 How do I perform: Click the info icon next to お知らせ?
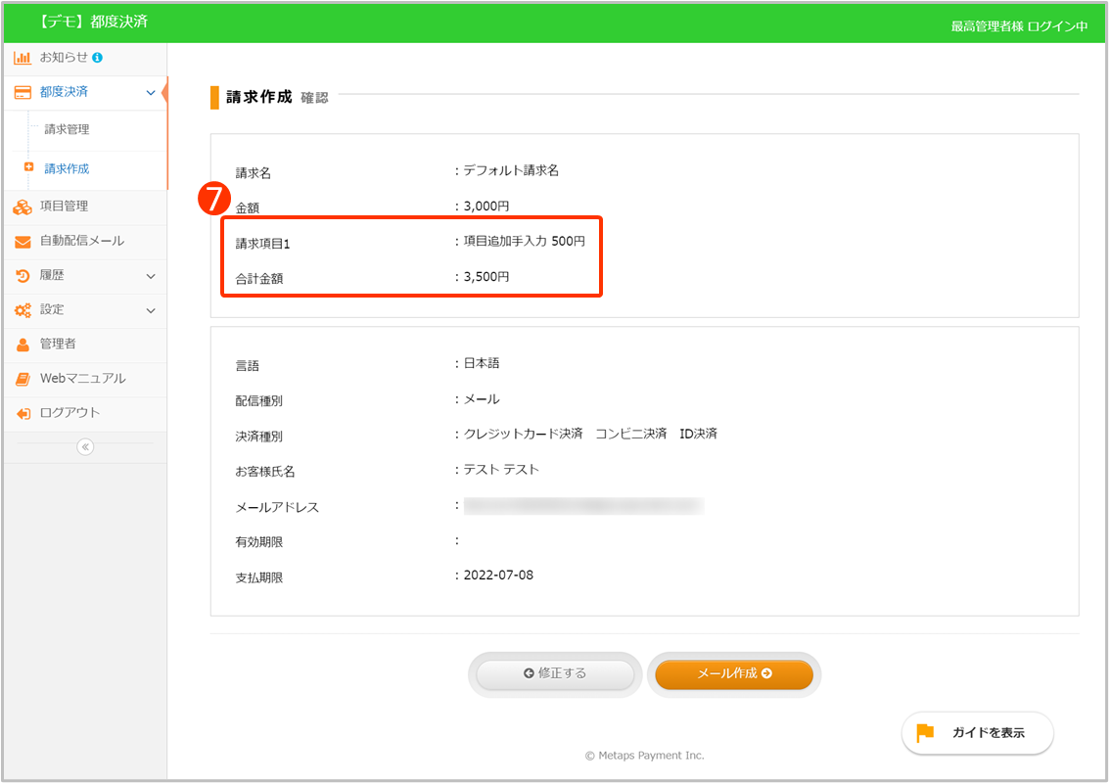coord(98,58)
